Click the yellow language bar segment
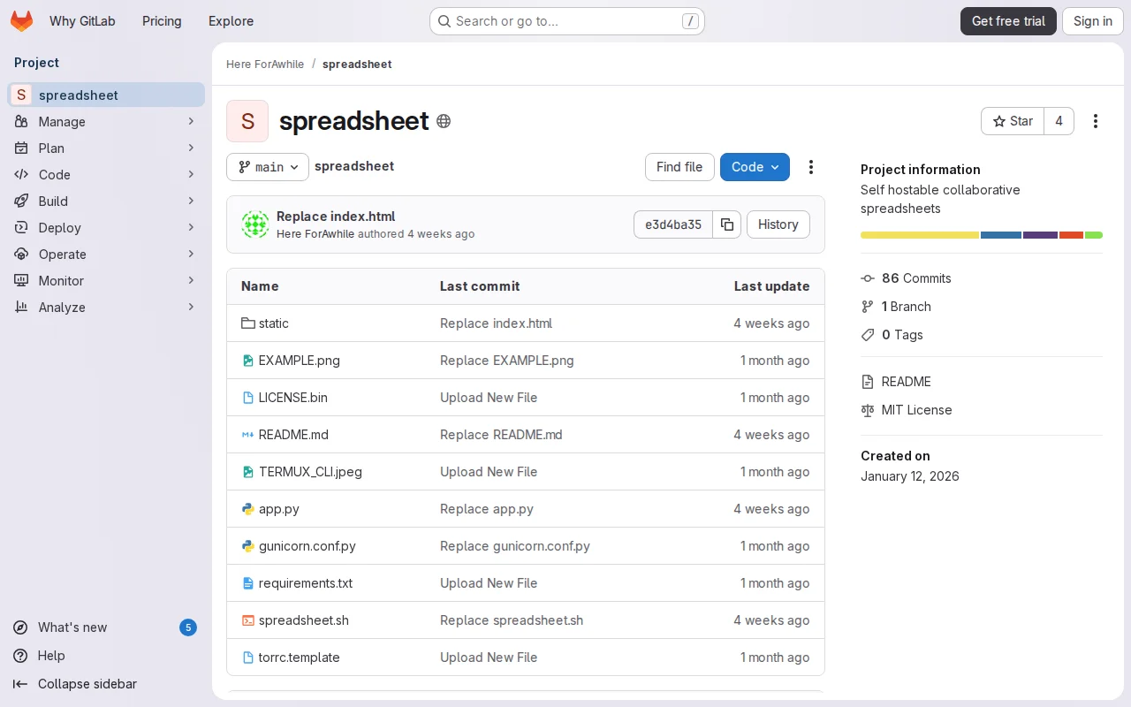Viewport: 1131px width, 707px height. pos(920,235)
